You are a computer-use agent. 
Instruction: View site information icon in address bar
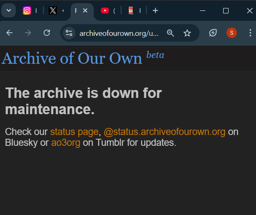pyautogui.click(x=69, y=33)
